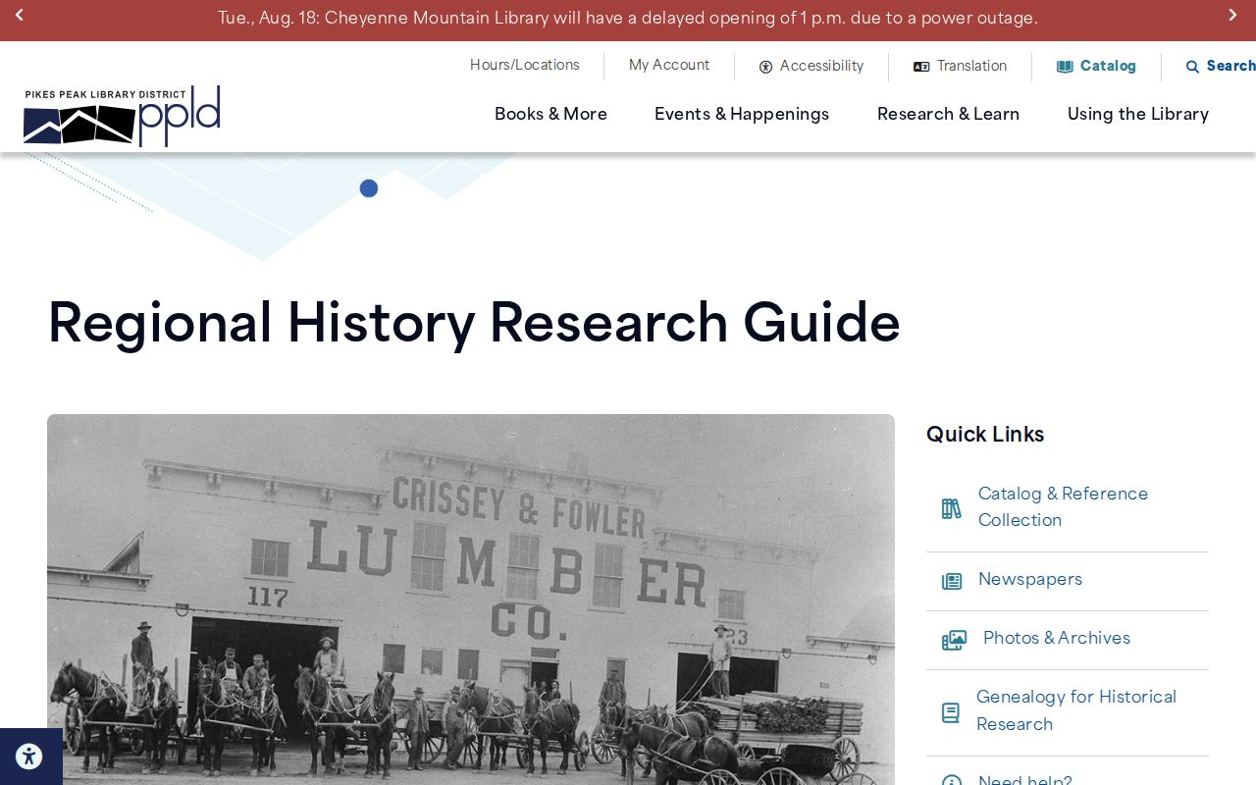The width and height of the screenshot is (1256, 785).
Task: Click the Search magnifying glass icon
Action: coord(1192,67)
